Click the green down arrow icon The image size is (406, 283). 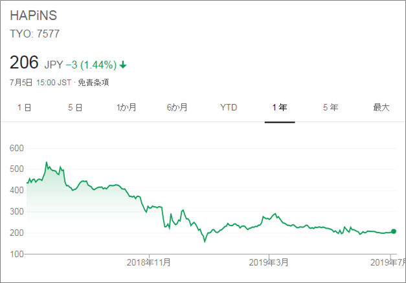pyautogui.click(x=123, y=65)
